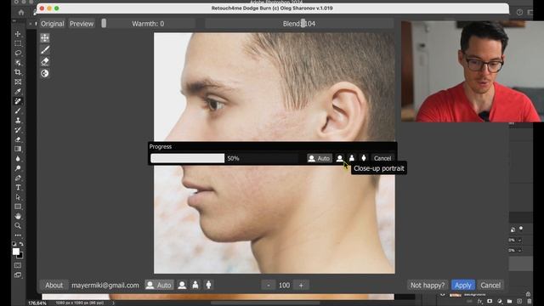Toggle Auto mode in Progress dialog
Screen dimensions: 544x306
(x=320, y=158)
